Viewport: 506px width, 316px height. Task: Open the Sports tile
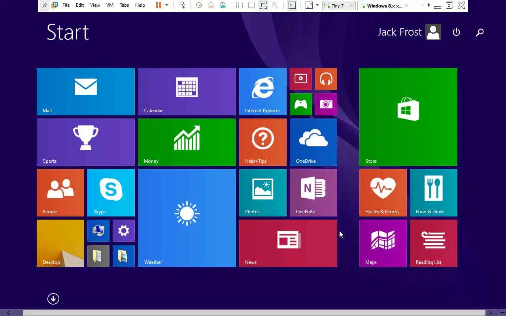tap(86, 142)
